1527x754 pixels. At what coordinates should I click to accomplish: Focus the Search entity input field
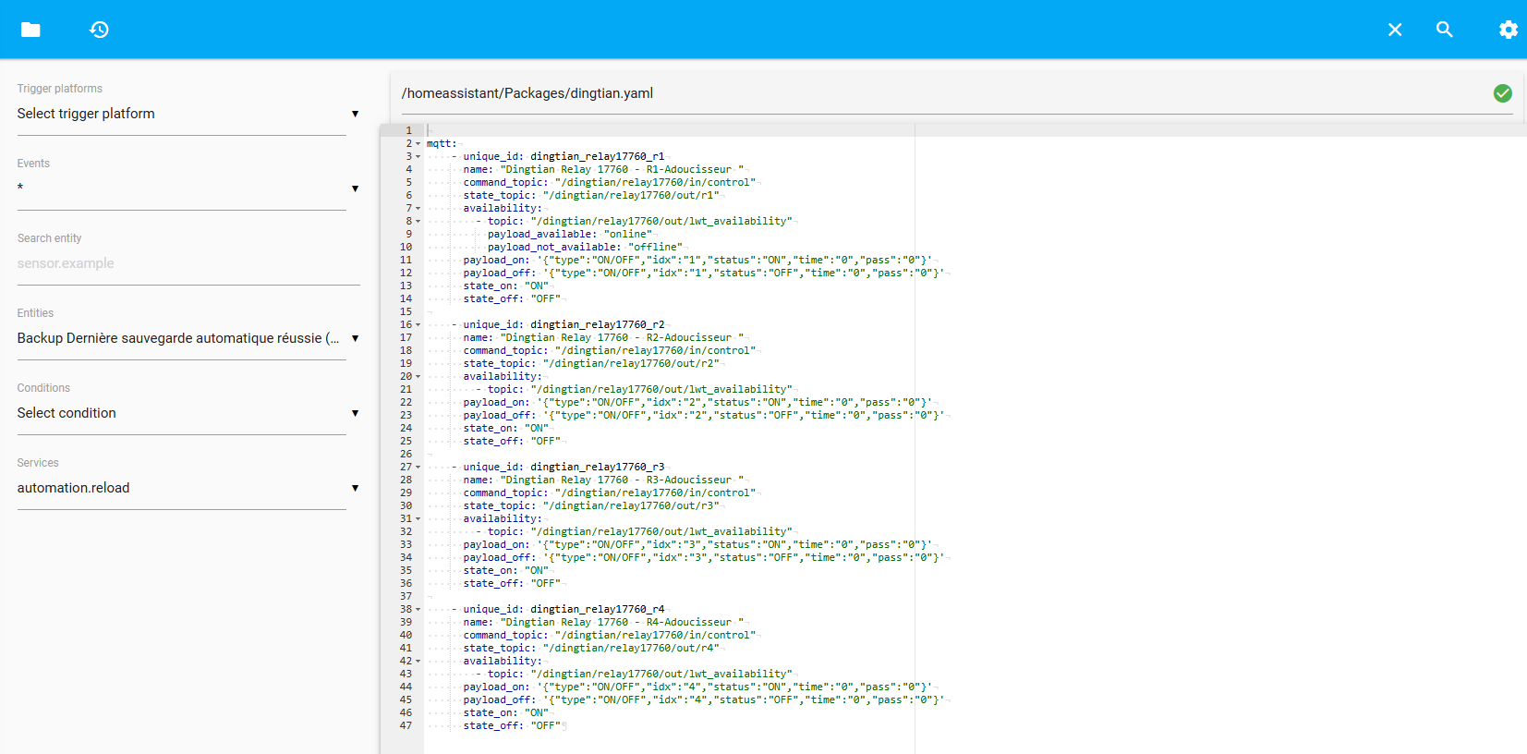click(181, 263)
